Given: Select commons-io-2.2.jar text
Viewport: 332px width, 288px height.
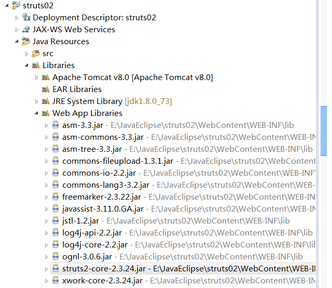Looking at the screenshot, I should point(99,173).
